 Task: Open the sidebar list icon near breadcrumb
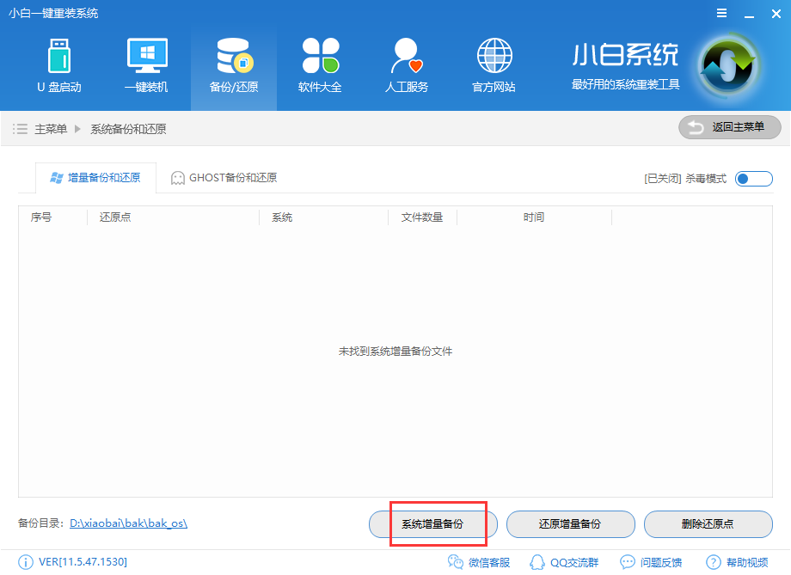pyautogui.click(x=20, y=127)
